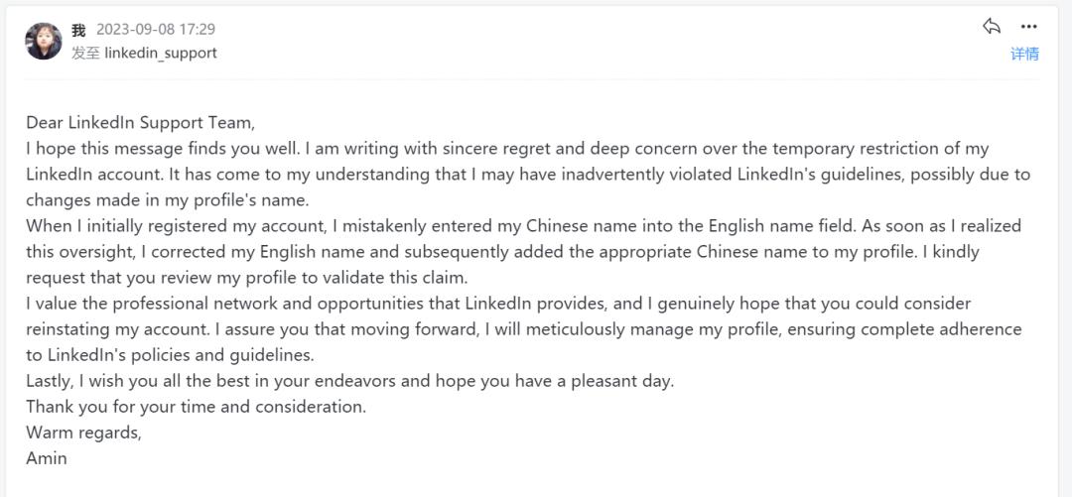Click the sender's avatar photo
Viewport: 1072px width, 497px height.
tap(44, 41)
